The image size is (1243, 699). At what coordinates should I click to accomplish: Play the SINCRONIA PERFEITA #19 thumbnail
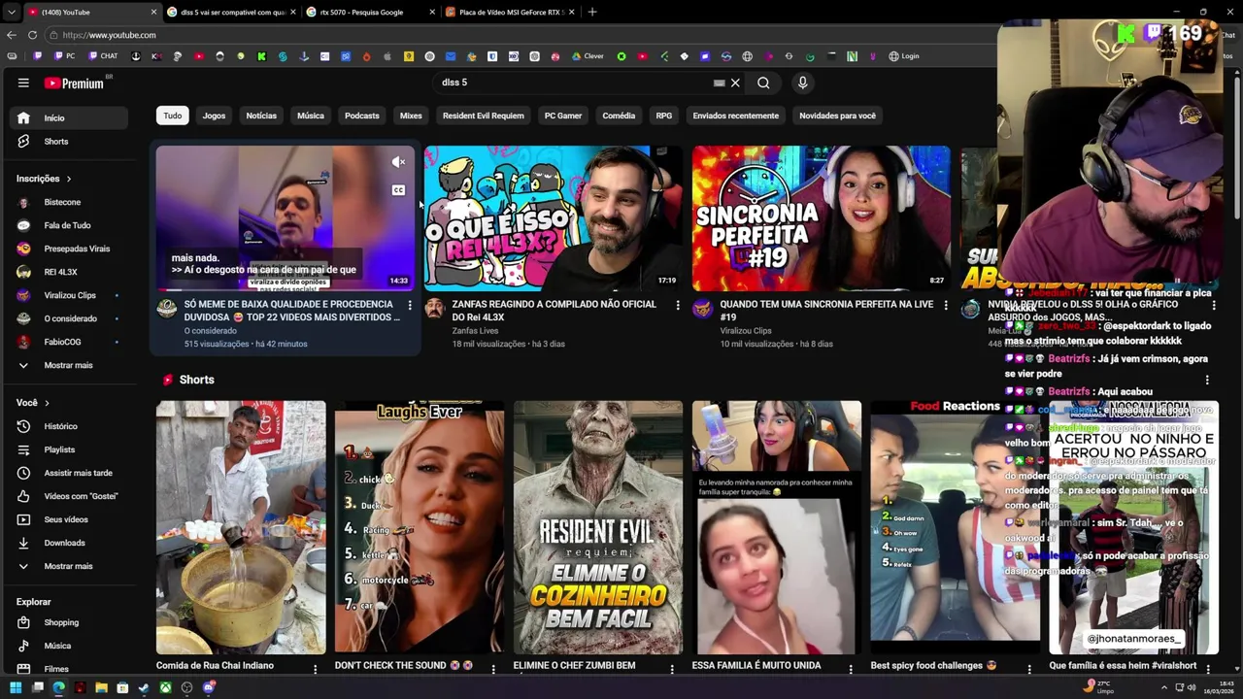point(822,218)
